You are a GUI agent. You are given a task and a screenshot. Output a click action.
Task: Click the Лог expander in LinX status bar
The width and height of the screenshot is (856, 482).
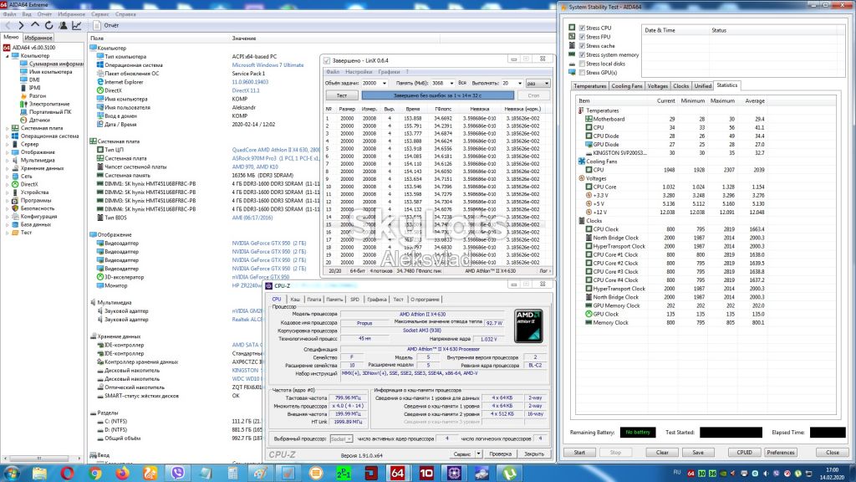(x=544, y=271)
